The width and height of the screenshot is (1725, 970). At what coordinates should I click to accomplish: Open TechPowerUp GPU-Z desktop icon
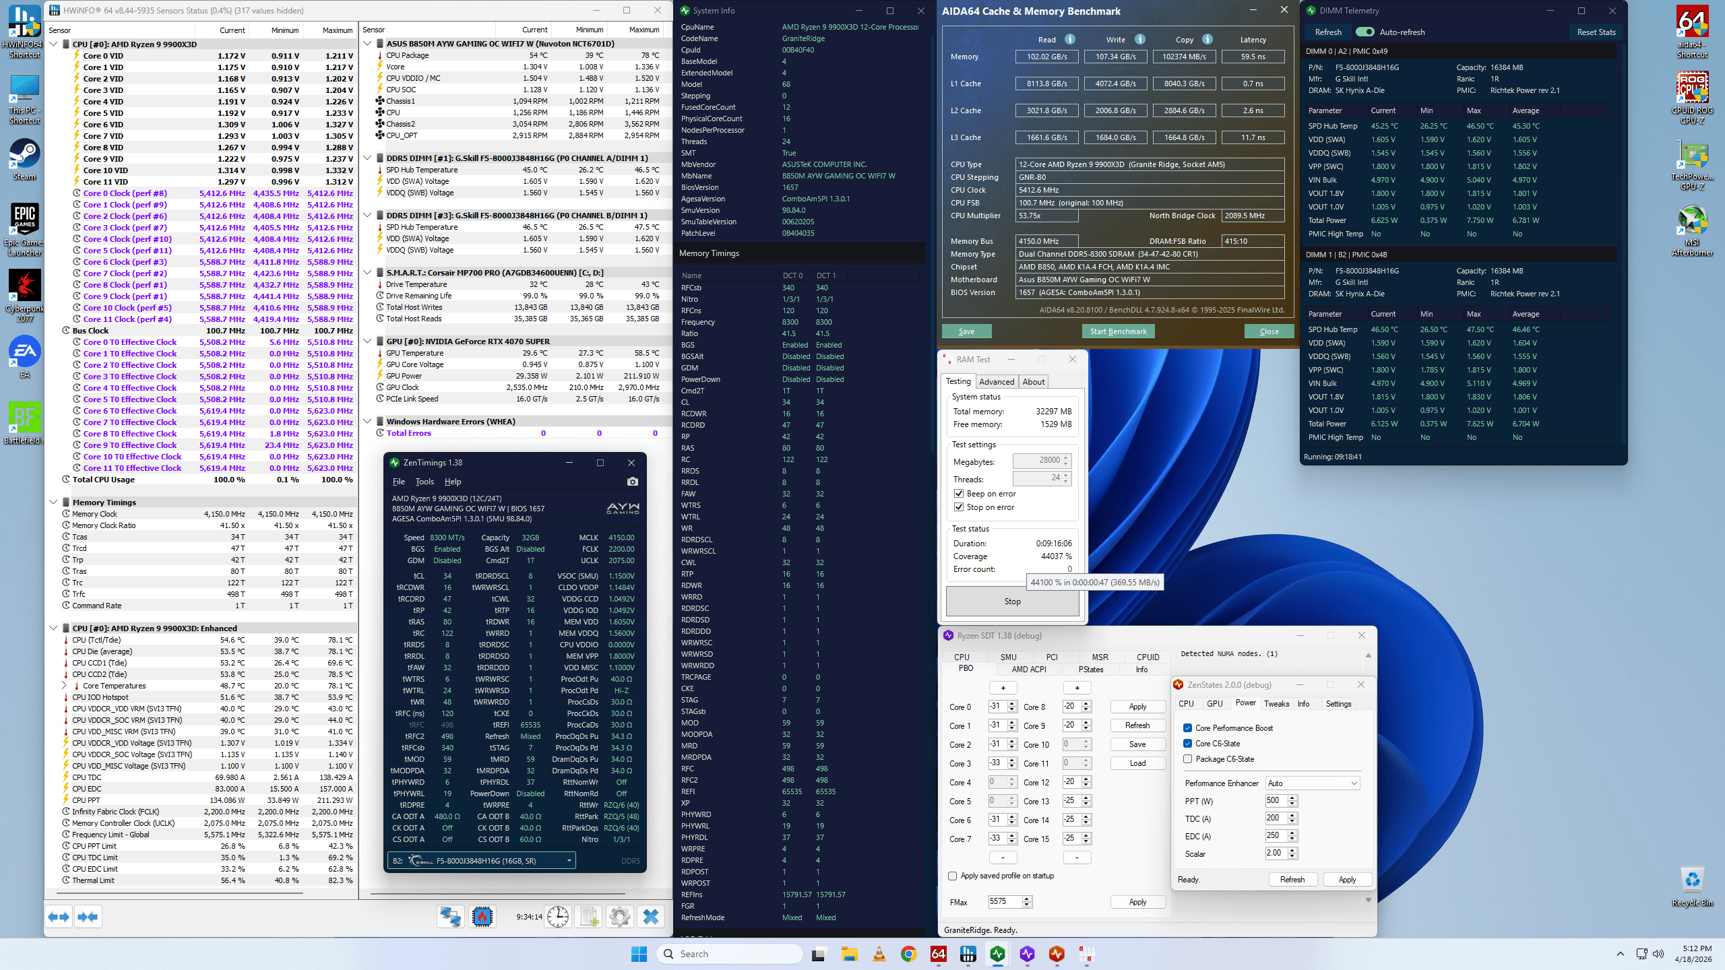[x=1692, y=165]
